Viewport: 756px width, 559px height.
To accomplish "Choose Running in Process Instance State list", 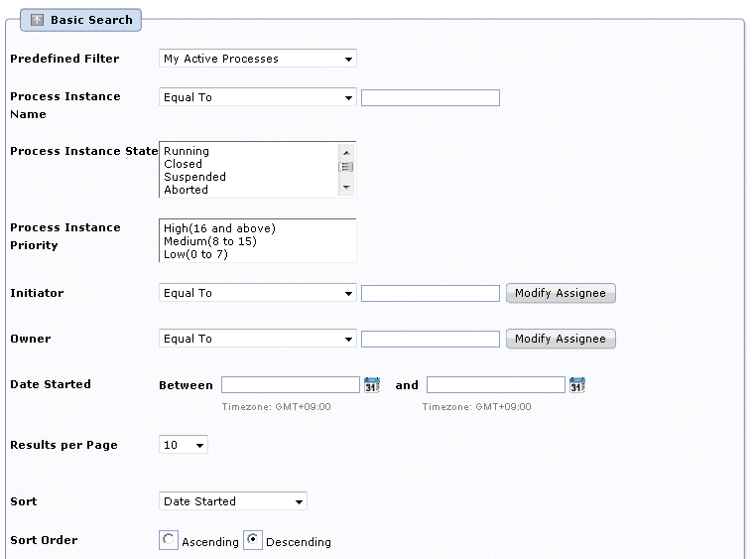I will click(x=187, y=151).
